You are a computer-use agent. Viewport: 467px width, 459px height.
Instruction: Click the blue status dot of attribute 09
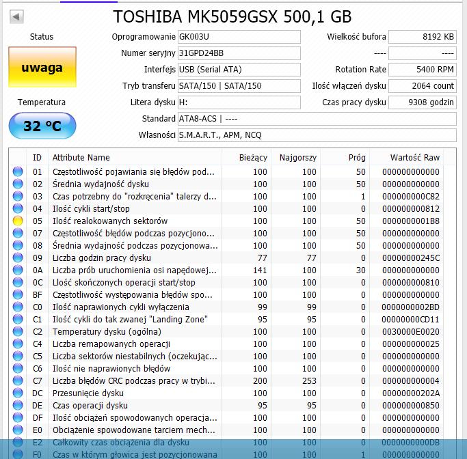18,258
